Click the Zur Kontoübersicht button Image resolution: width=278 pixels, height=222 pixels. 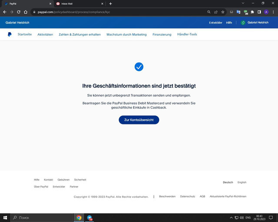pyautogui.click(x=139, y=120)
